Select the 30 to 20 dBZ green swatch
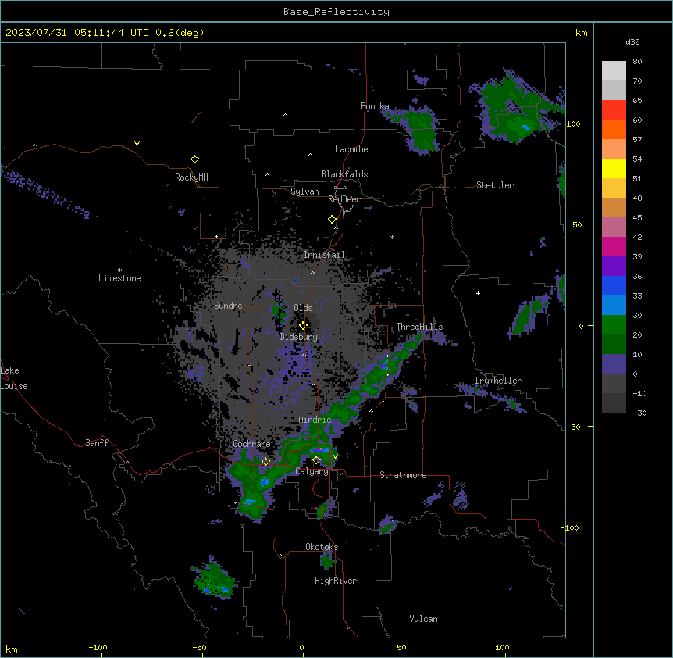This screenshot has width=673, height=658. point(614,325)
